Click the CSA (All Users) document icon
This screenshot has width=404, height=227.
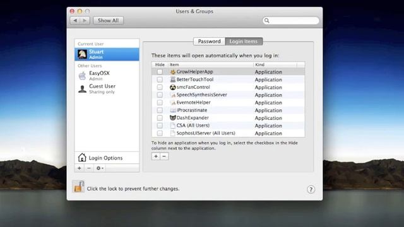click(172, 125)
